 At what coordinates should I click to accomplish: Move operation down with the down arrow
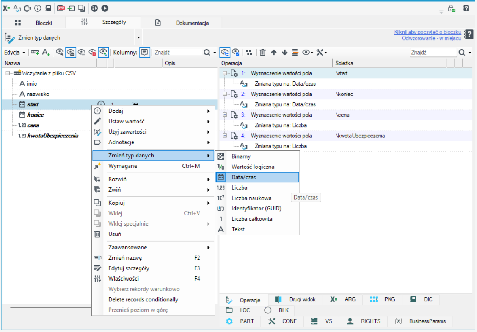285,53
